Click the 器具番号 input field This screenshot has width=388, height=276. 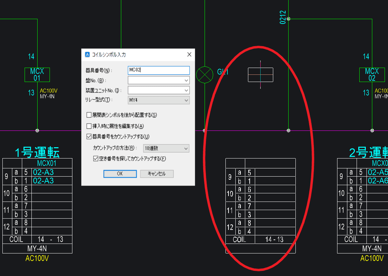158,70
